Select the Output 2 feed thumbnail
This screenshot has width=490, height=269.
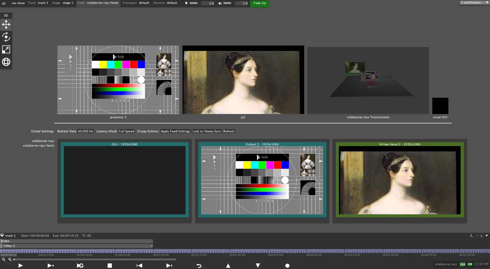pos(262,181)
